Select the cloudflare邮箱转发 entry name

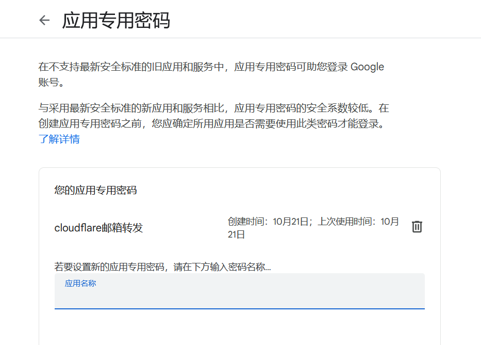tap(99, 228)
